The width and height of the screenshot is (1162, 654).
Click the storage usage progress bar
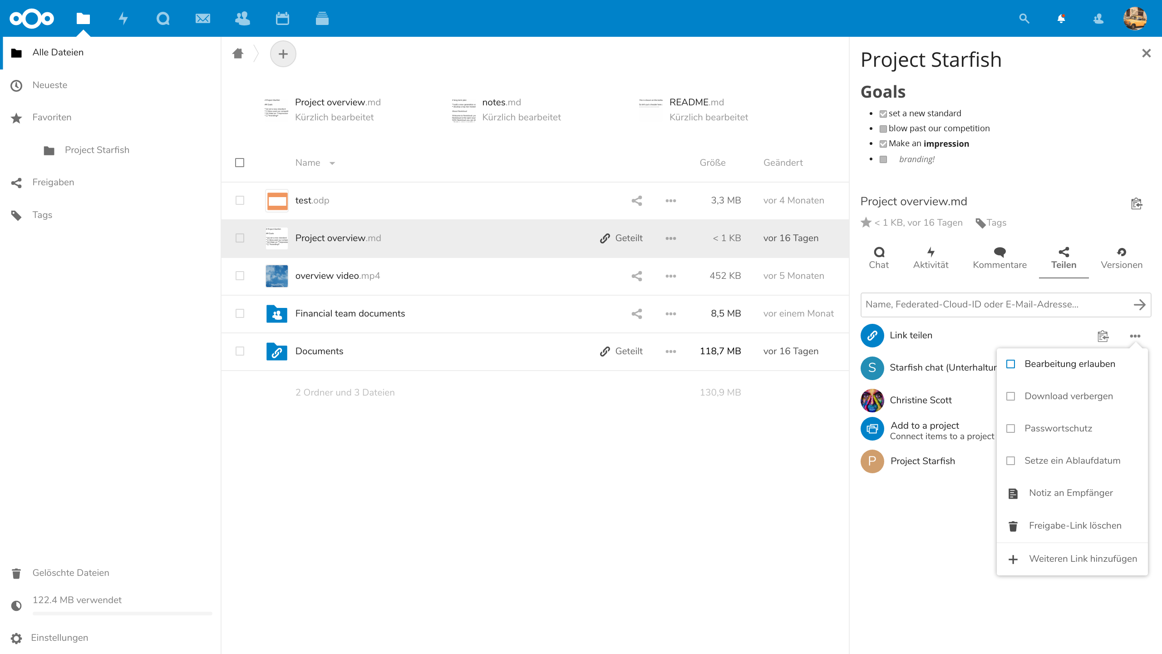tap(122, 614)
